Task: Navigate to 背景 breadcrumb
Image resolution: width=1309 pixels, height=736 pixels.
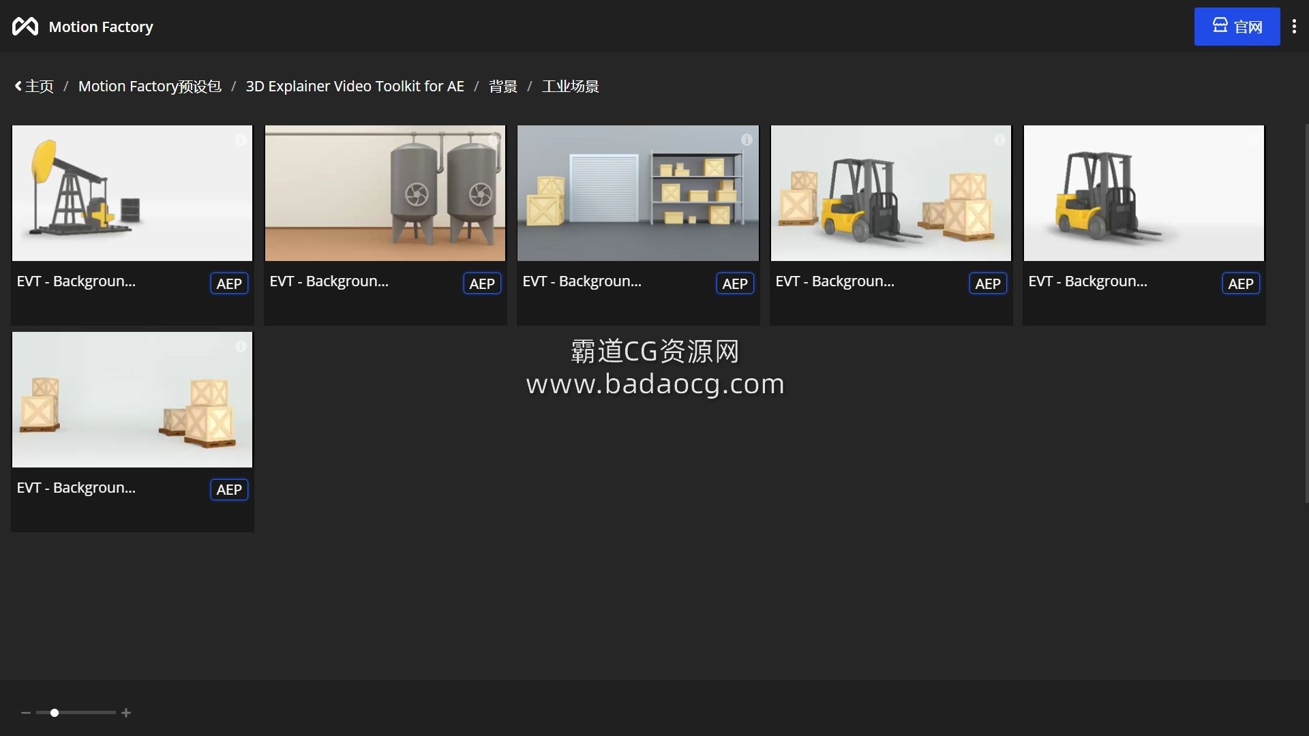Action: click(503, 87)
